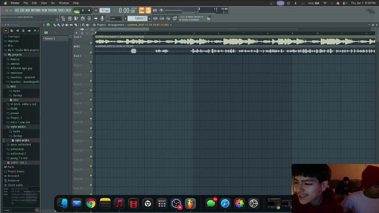The image size is (379, 213).
Task: Click the Cmd modifier button
Action: click(162, 18)
